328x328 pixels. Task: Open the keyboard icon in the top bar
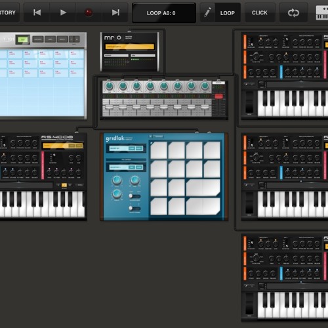click(x=322, y=13)
